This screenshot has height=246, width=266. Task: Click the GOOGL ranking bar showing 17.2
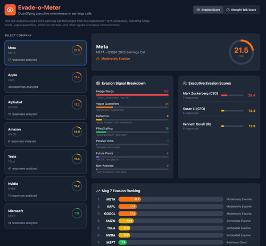tap(127, 214)
